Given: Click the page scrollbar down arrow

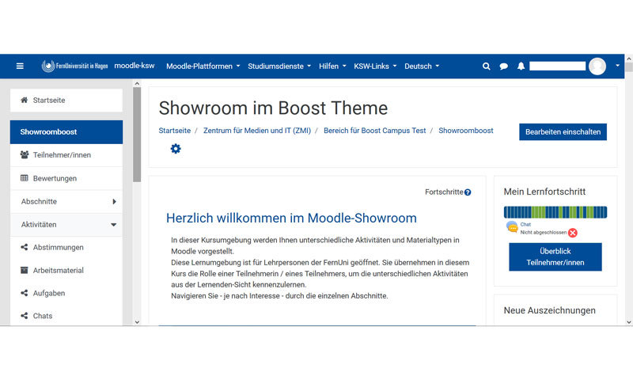Looking at the screenshot, I should pyautogui.click(x=628, y=322).
